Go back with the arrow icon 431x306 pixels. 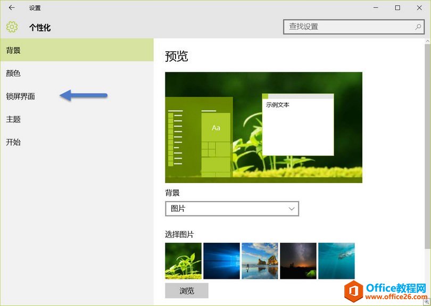tap(12, 7)
